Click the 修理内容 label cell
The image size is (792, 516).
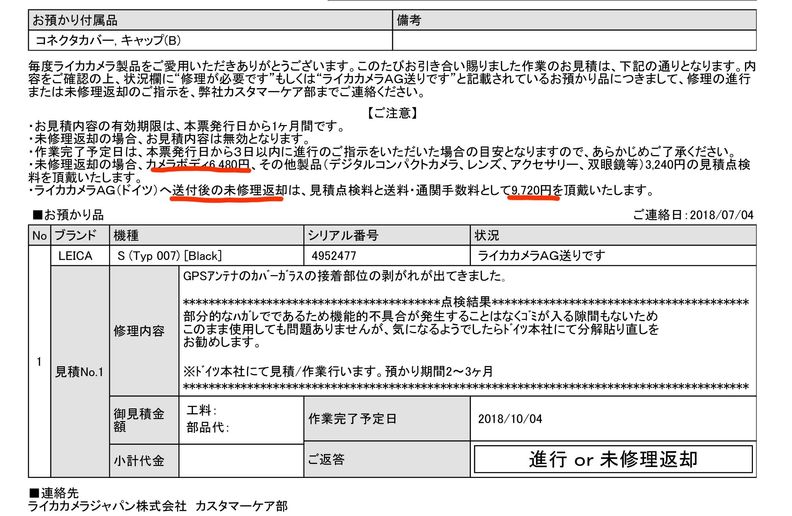144,331
